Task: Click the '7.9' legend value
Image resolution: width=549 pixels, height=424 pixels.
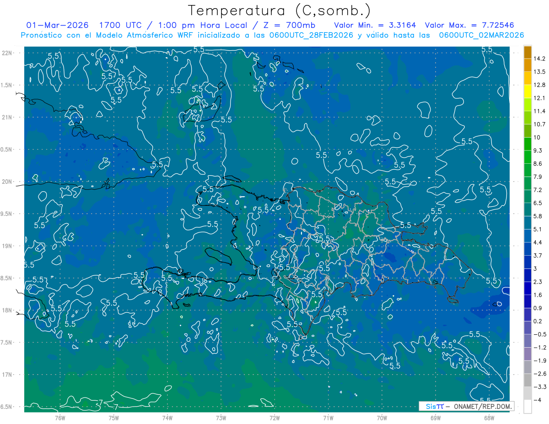Action: click(538, 177)
